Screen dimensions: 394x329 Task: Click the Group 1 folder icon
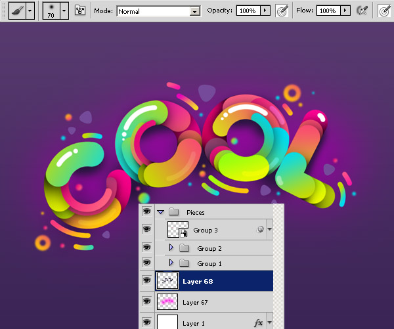184,263
